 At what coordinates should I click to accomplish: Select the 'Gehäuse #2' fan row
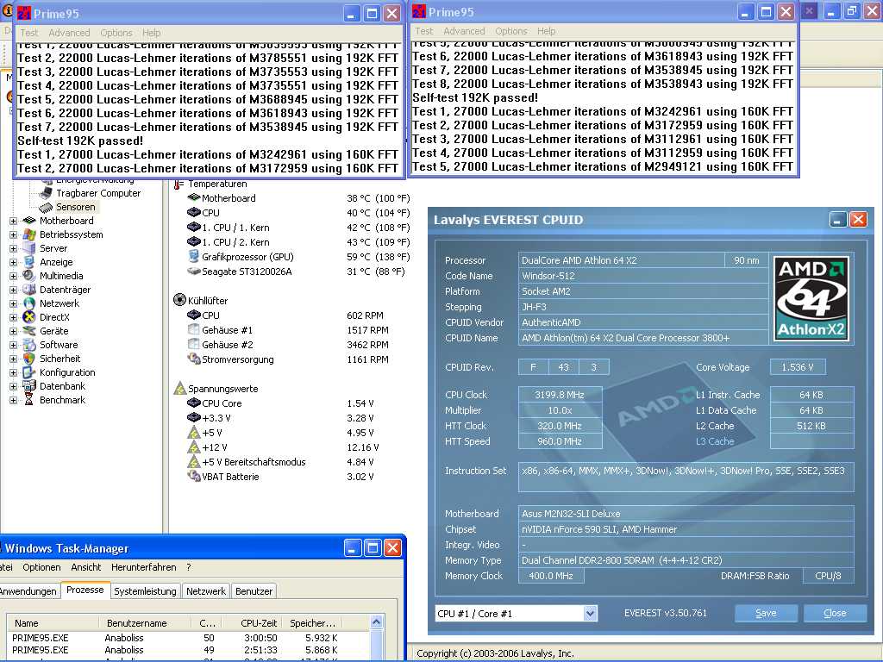(288, 345)
